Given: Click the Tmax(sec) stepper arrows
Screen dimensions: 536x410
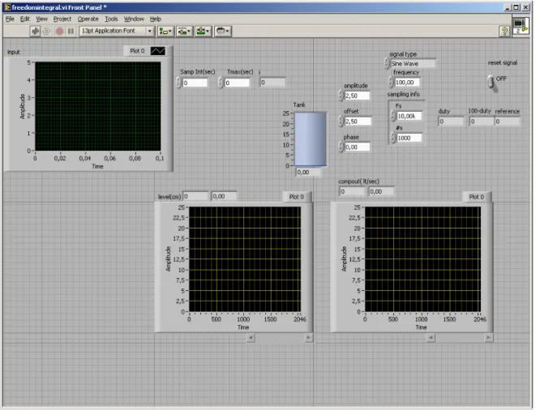Looking at the screenshot, I should point(221,83).
